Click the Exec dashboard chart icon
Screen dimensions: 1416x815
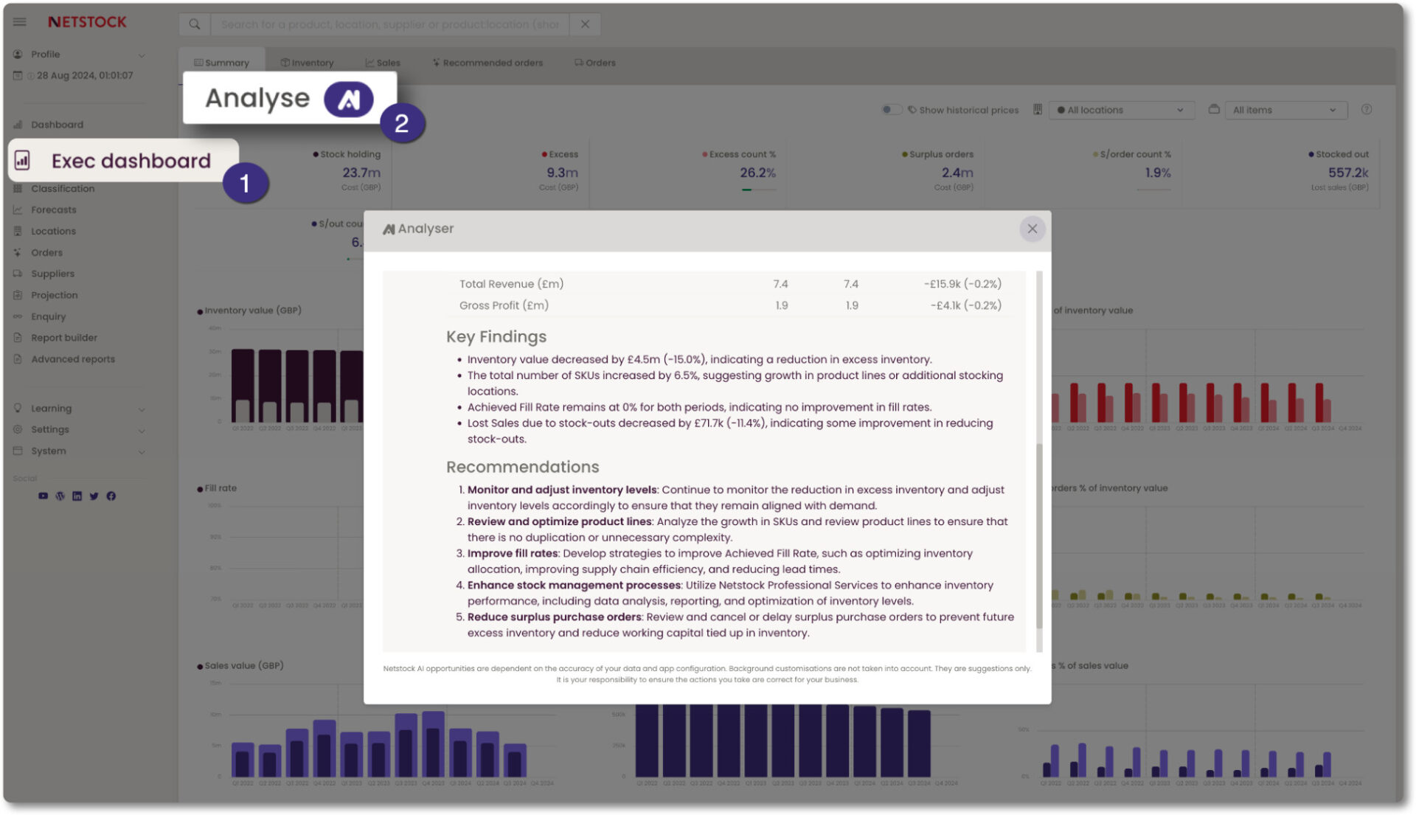pos(22,160)
